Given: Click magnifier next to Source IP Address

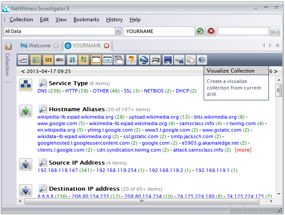Looking at the screenshot, I should [x=43, y=162].
